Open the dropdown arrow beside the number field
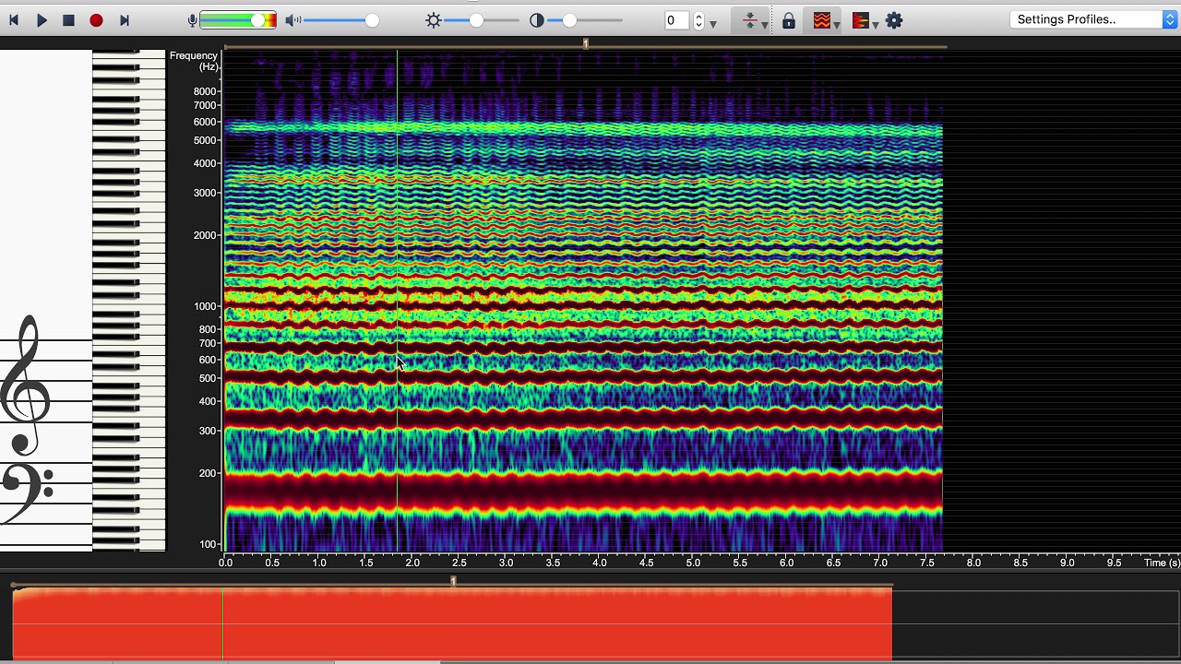 [713, 23]
